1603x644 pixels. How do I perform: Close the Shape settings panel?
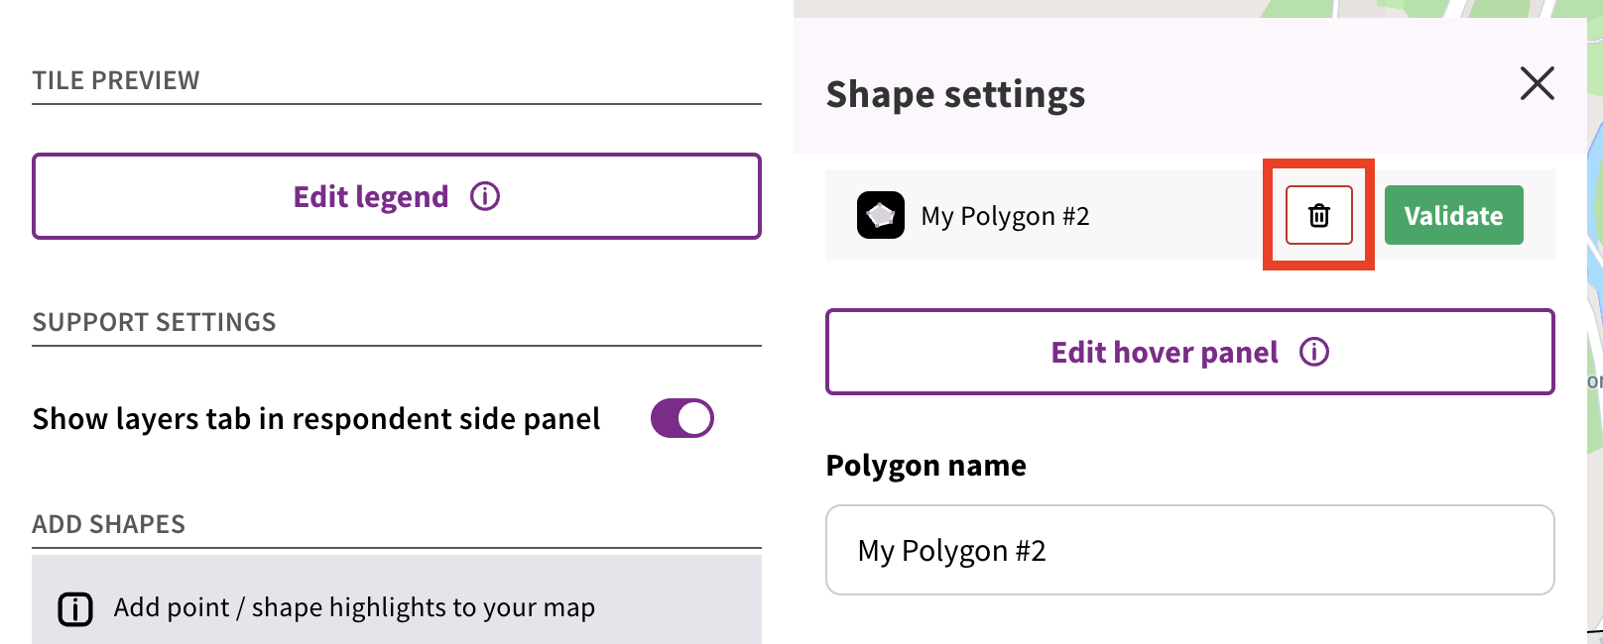click(1537, 83)
